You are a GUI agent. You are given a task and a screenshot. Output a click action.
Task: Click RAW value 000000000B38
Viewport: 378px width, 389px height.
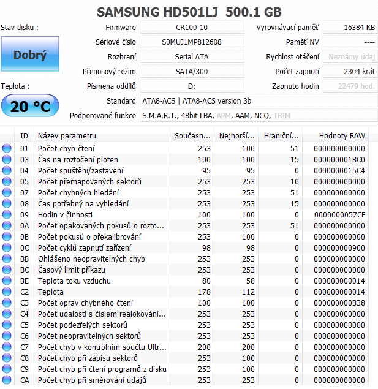point(339,303)
